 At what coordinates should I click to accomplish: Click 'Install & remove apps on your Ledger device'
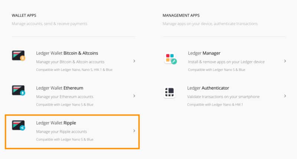click(x=226, y=62)
